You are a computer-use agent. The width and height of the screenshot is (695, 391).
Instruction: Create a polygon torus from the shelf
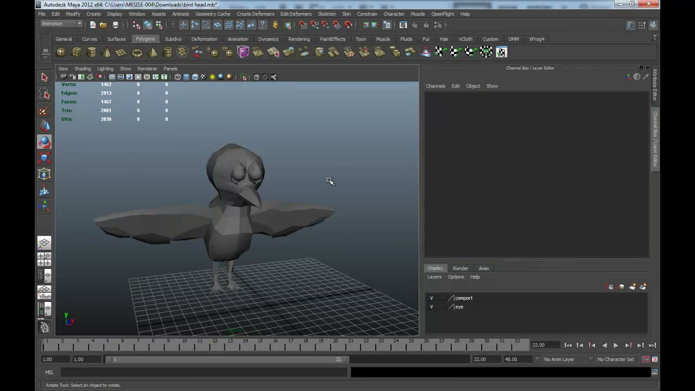[137, 52]
